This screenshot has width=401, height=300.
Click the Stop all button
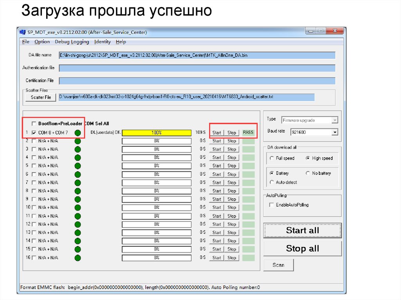302,248
